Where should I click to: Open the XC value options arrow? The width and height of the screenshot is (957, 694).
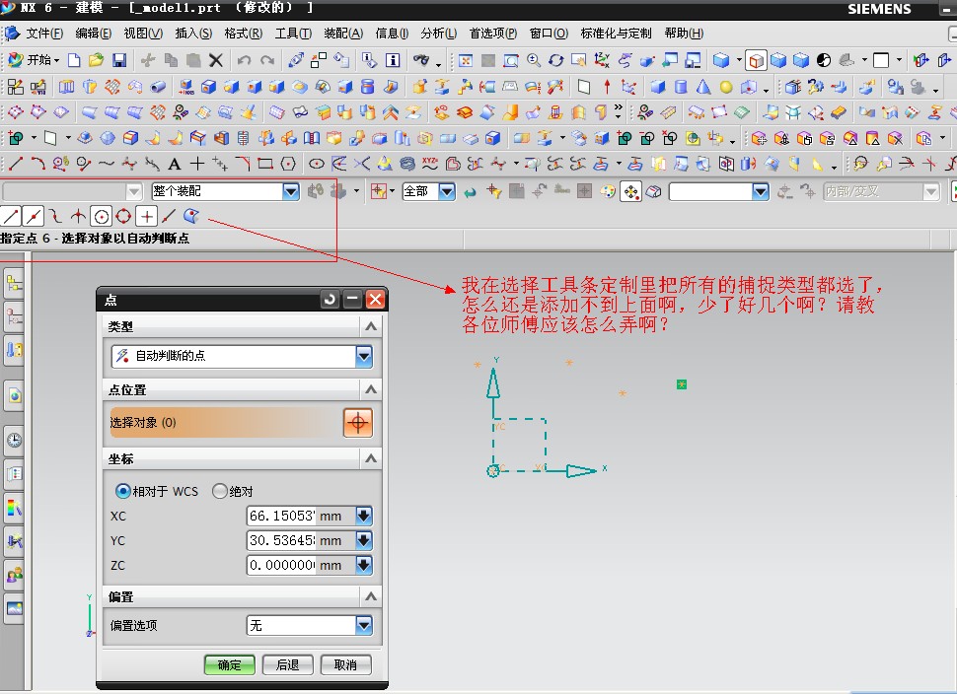tap(364, 516)
